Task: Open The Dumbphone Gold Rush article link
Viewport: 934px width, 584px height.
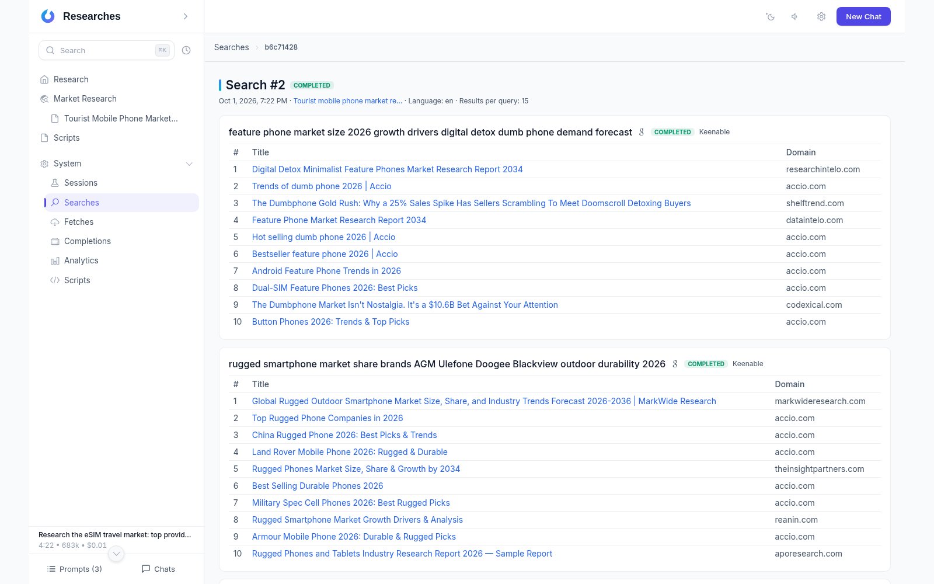Action: click(x=471, y=203)
